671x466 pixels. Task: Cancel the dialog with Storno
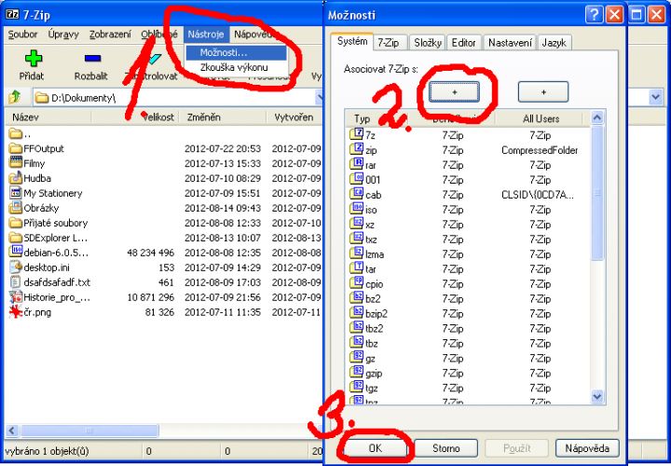click(445, 448)
